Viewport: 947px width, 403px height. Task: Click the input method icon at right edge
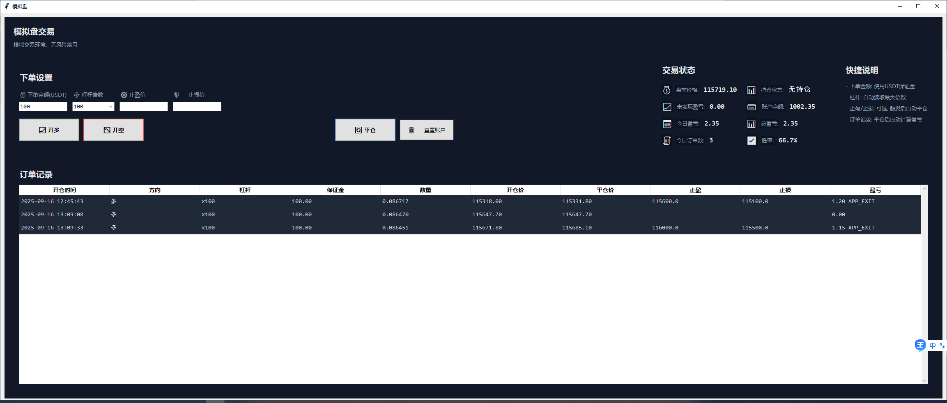(920, 345)
